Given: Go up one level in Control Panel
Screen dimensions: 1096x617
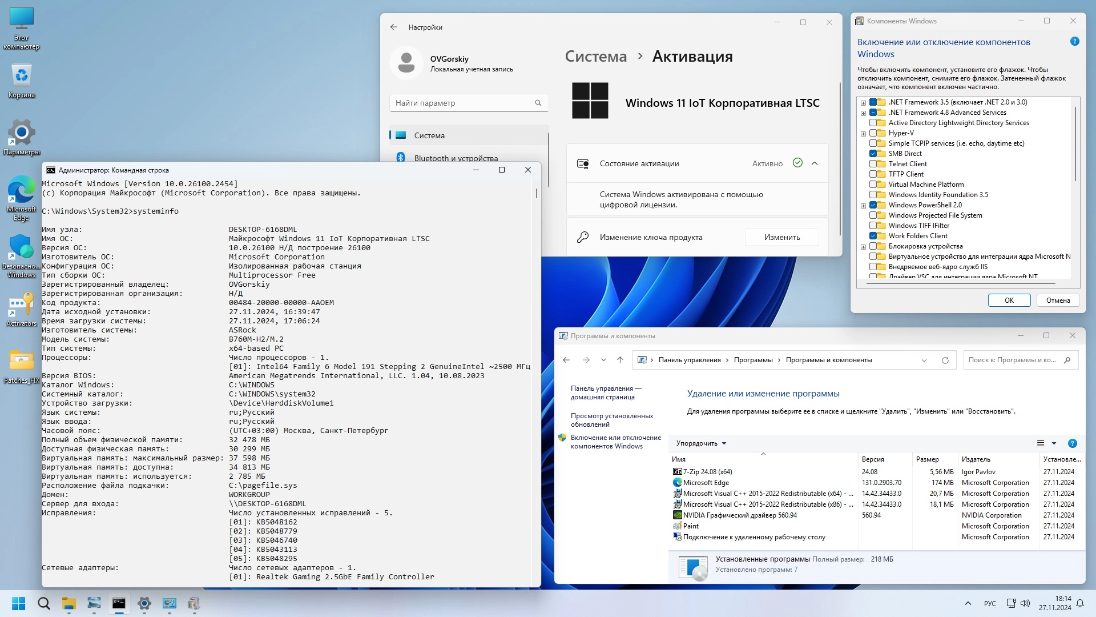Looking at the screenshot, I should pos(620,360).
